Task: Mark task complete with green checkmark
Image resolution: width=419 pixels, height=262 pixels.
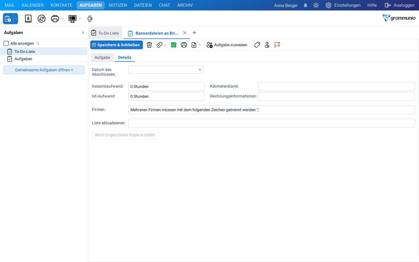Action: click(174, 45)
